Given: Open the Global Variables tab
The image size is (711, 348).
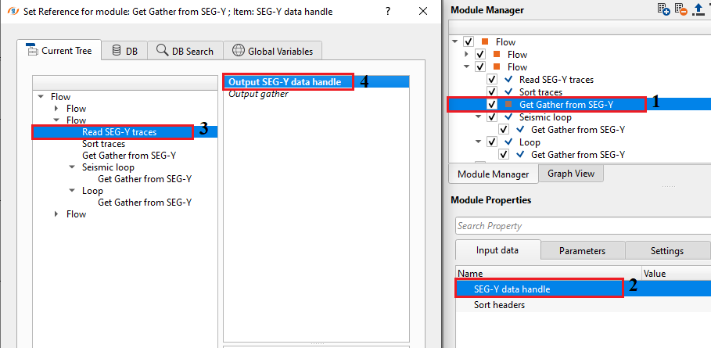Looking at the screenshot, I should coord(272,51).
